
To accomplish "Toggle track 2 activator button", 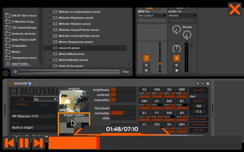I will coord(177,58).
